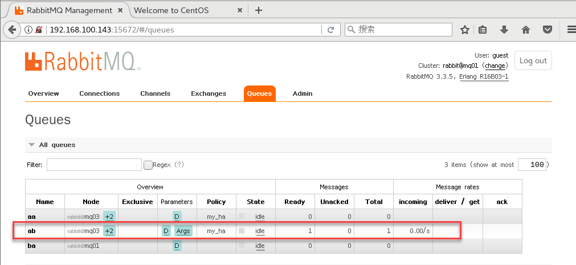Open queue aa
This screenshot has height=265, width=576.
pyautogui.click(x=31, y=217)
